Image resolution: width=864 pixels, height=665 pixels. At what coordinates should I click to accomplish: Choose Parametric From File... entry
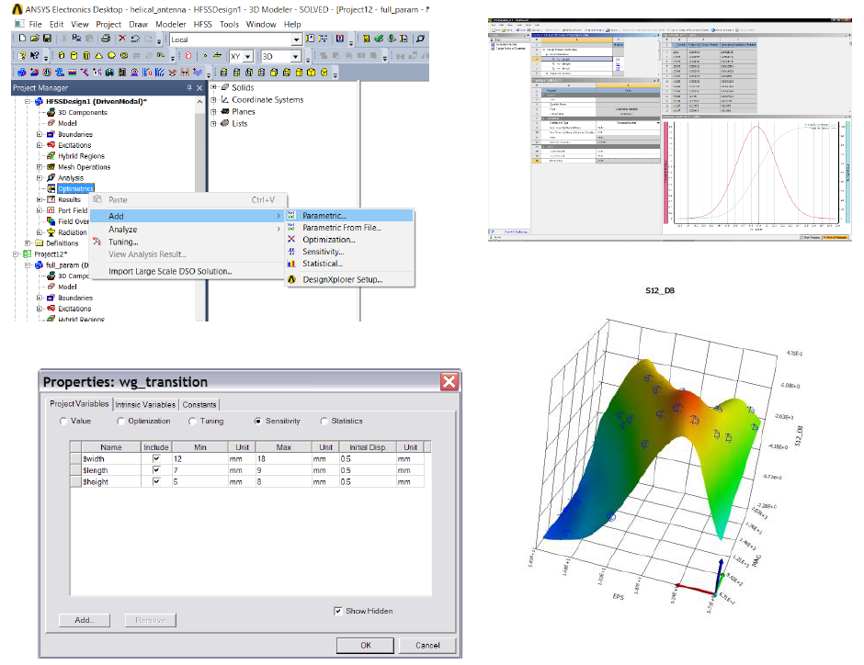pyautogui.click(x=349, y=228)
